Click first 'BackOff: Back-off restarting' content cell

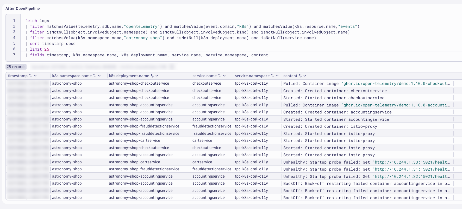[x=367, y=184]
